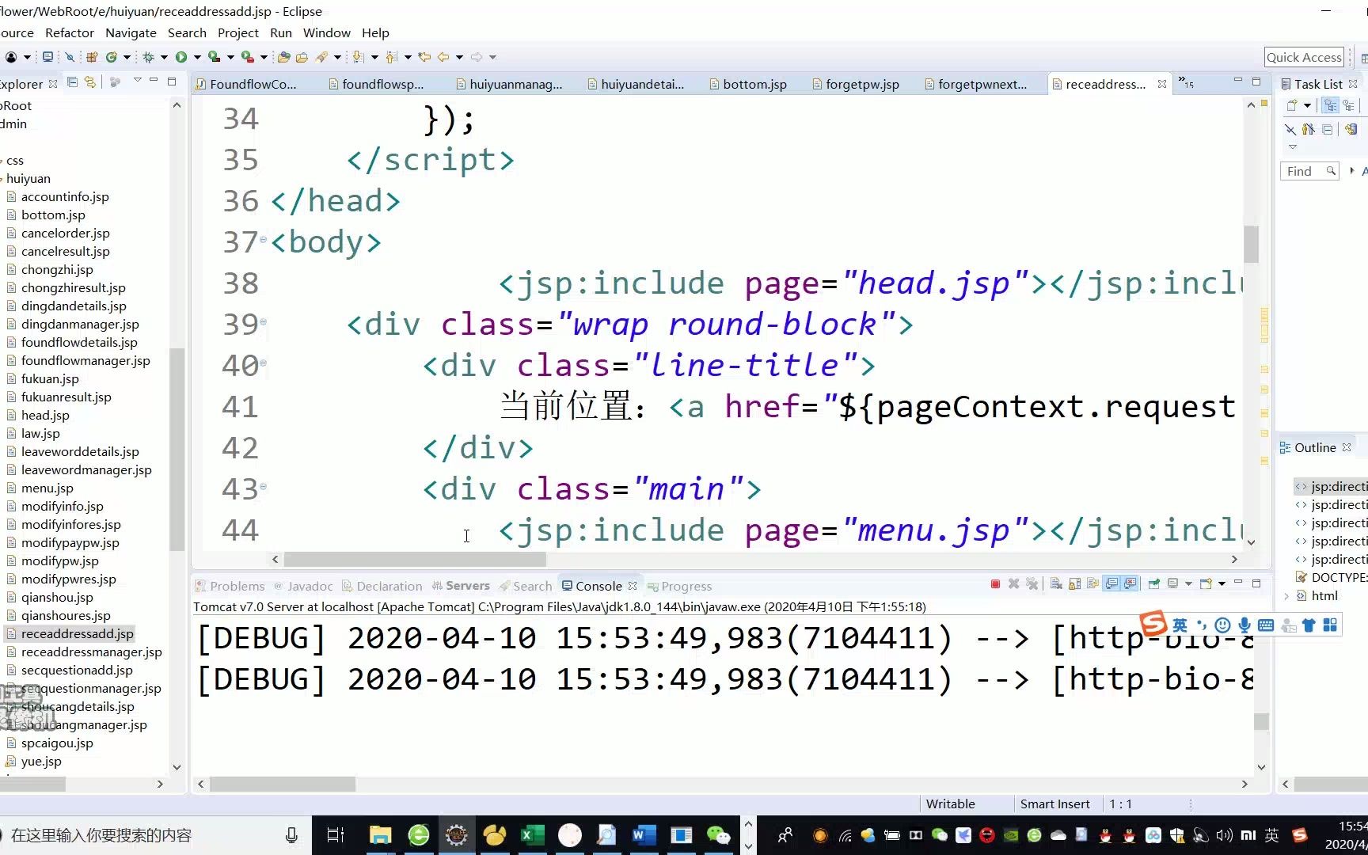Viewport: 1368px width, 855px height.
Task: Toggle Show Console on Standard Out change
Action: tap(1111, 584)
